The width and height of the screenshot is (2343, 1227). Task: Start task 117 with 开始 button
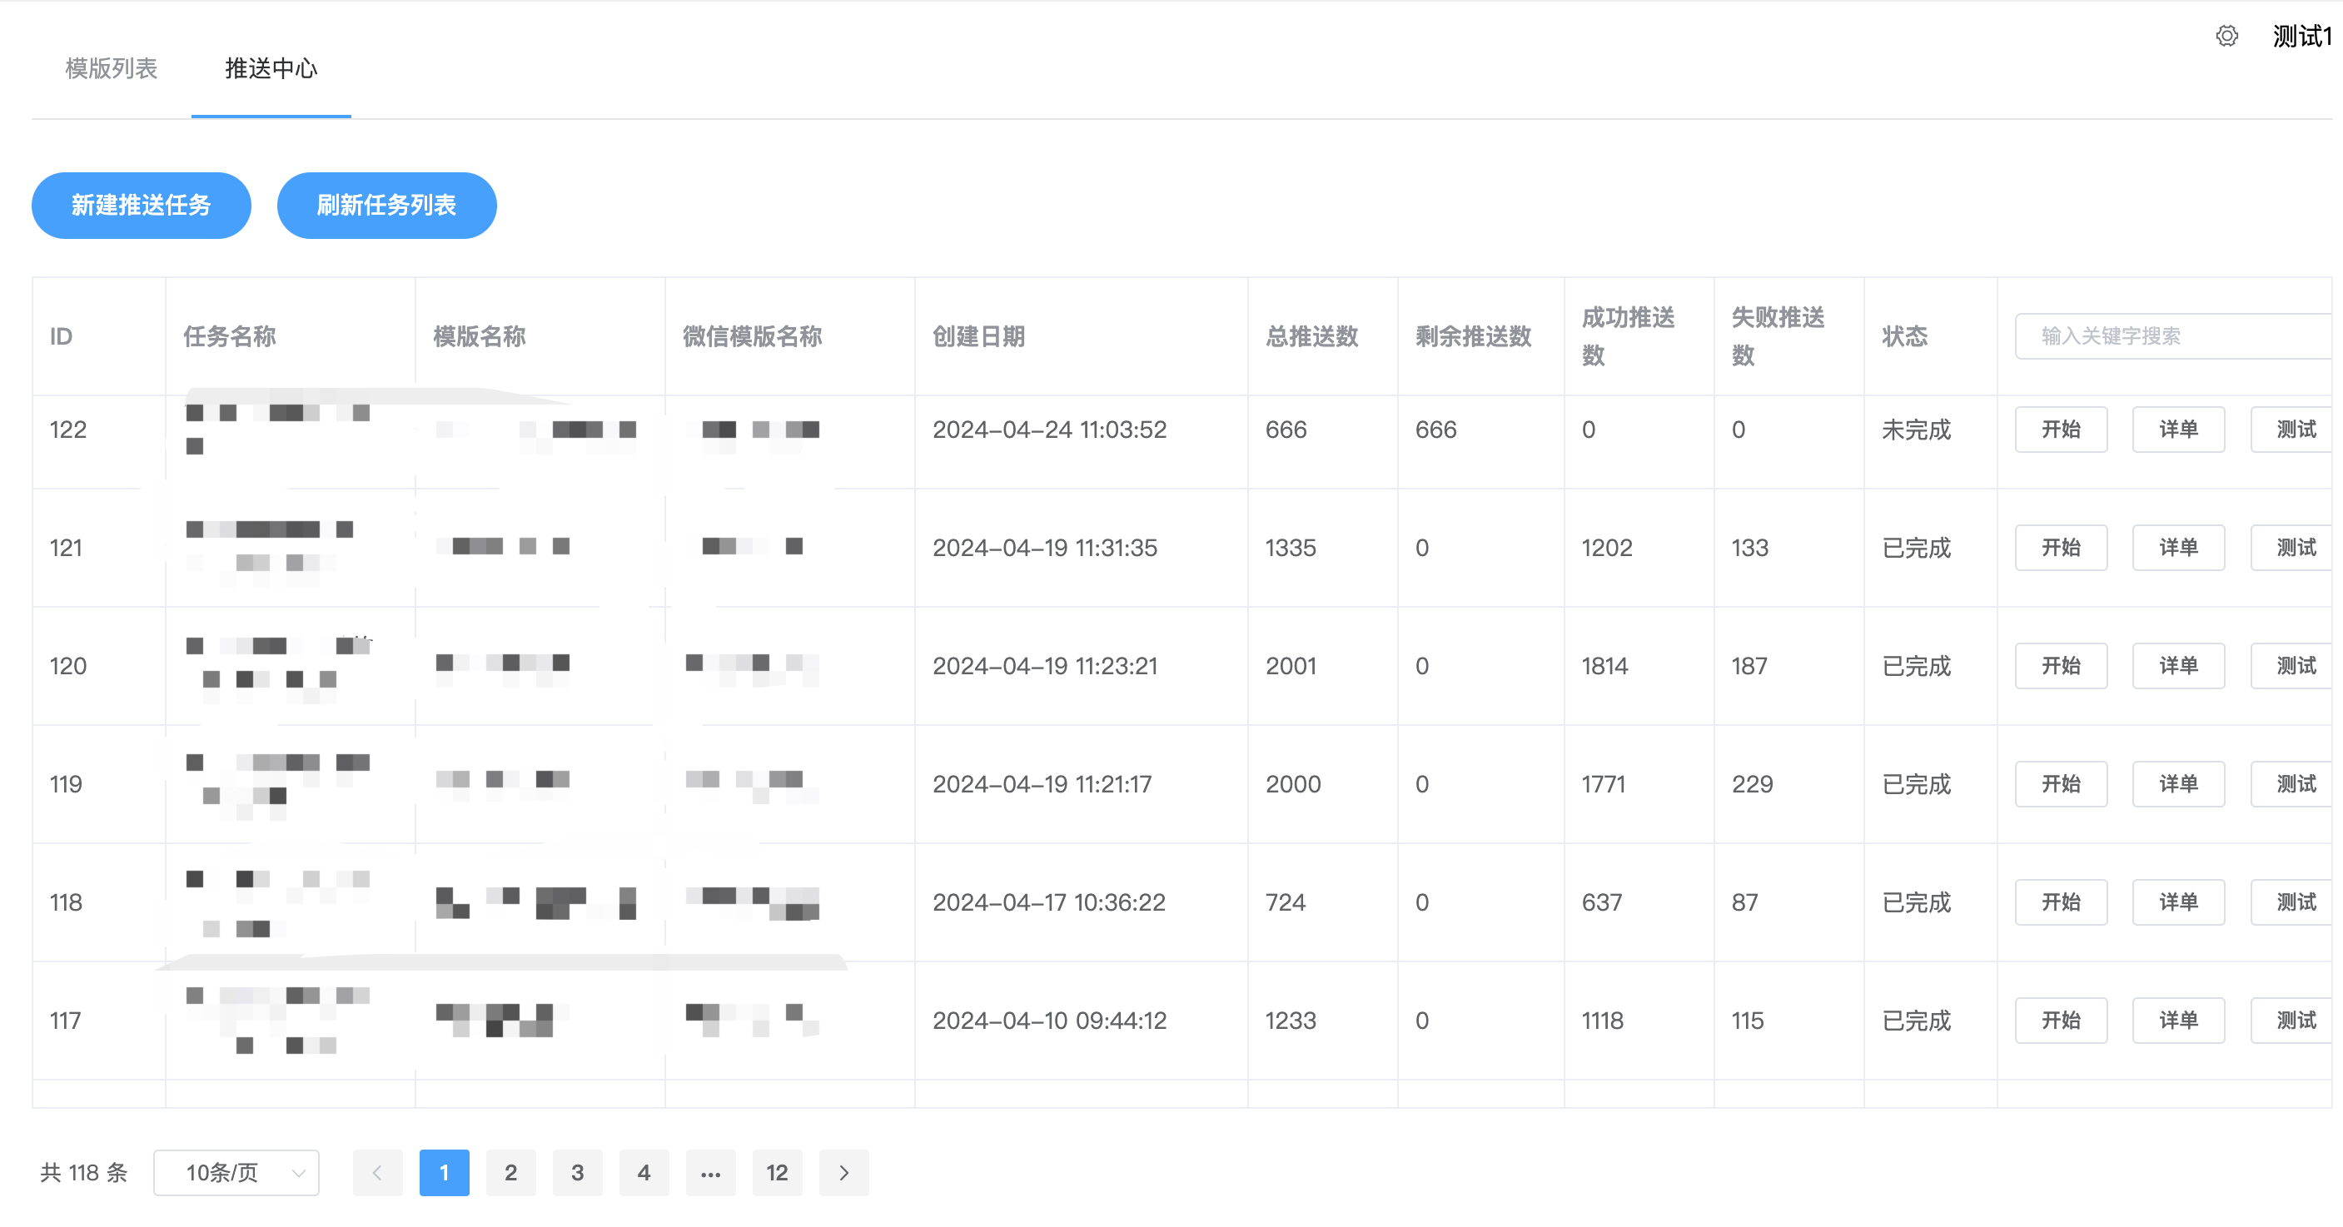click(x=2061, y=1021)
